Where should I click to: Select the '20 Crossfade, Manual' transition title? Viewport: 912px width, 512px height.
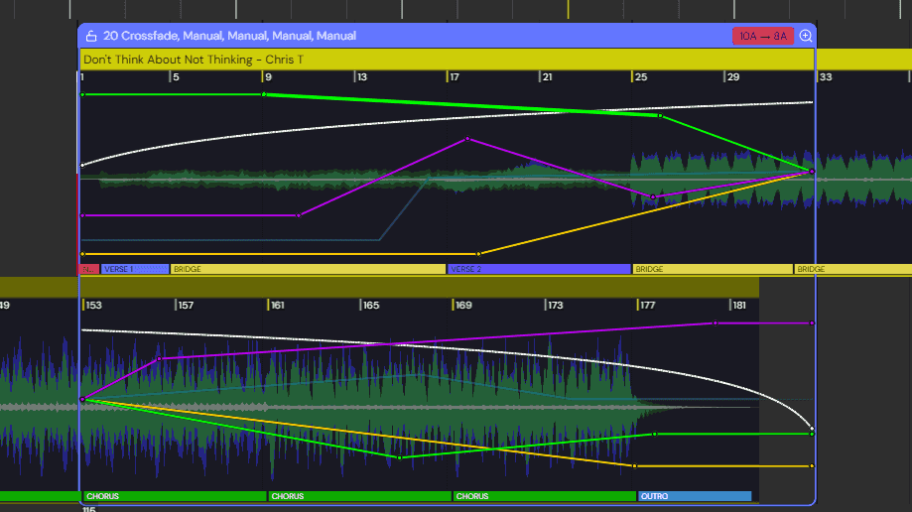click(229, 36)
